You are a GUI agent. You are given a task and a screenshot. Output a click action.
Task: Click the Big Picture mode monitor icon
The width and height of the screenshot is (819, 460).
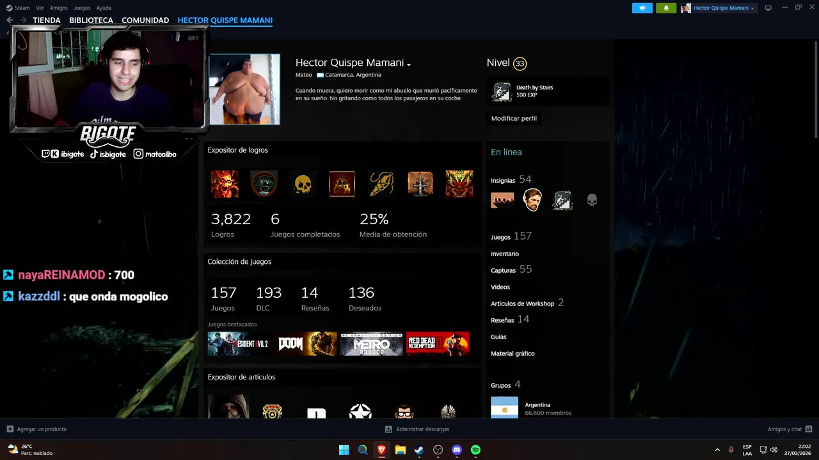pyautogui.click(x=768, y=8)
